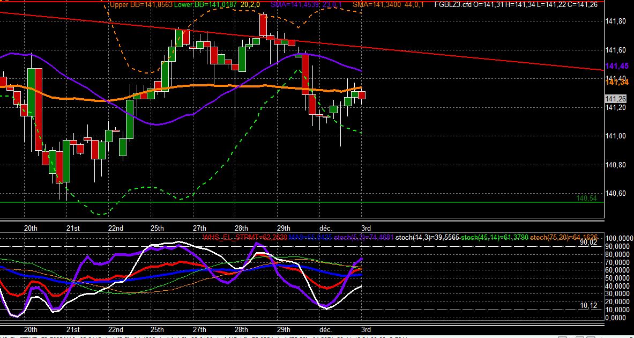Click the 141,00 price axis label
634x338 pixels.
[616, 136]
